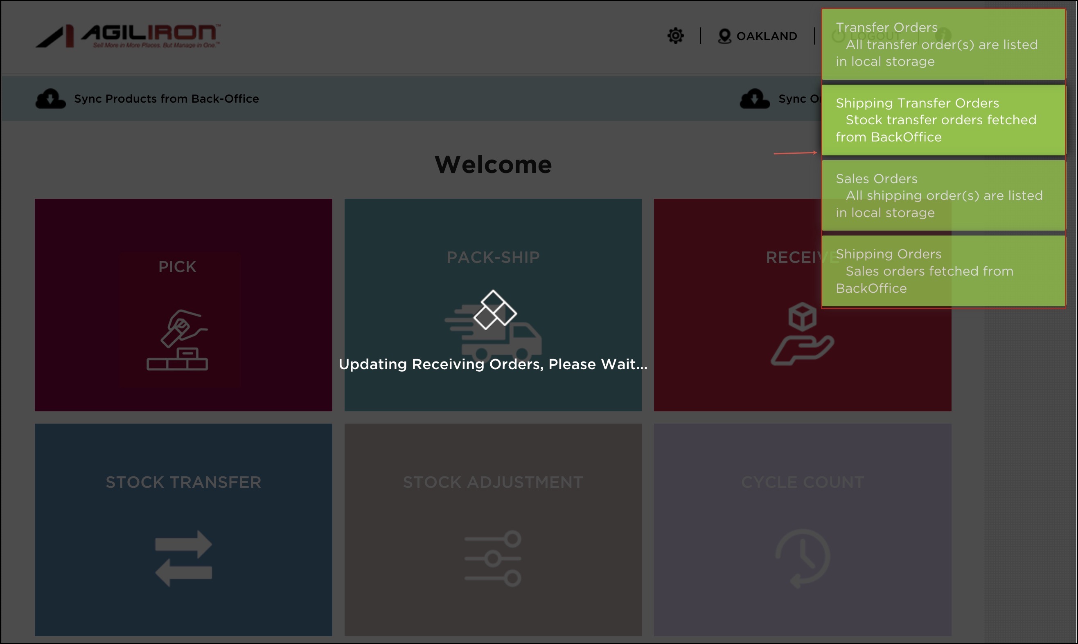1078x644 pixels.
Task: Click the Cycle Count clock icon
Action: pos(802,558)
